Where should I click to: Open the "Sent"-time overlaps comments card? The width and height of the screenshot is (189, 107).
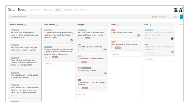tap(92, 47)
